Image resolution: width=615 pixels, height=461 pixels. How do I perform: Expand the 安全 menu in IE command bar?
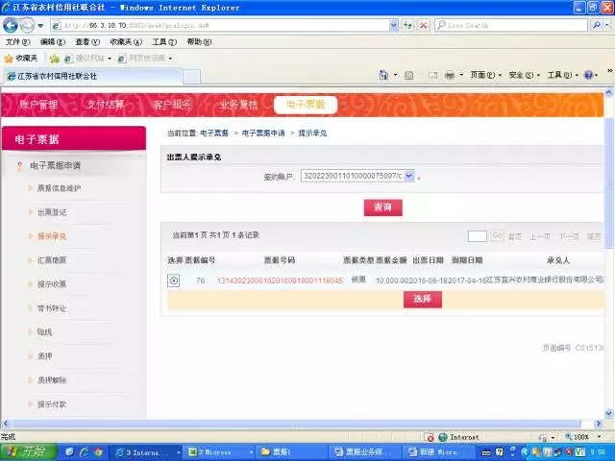coord(522,75)
